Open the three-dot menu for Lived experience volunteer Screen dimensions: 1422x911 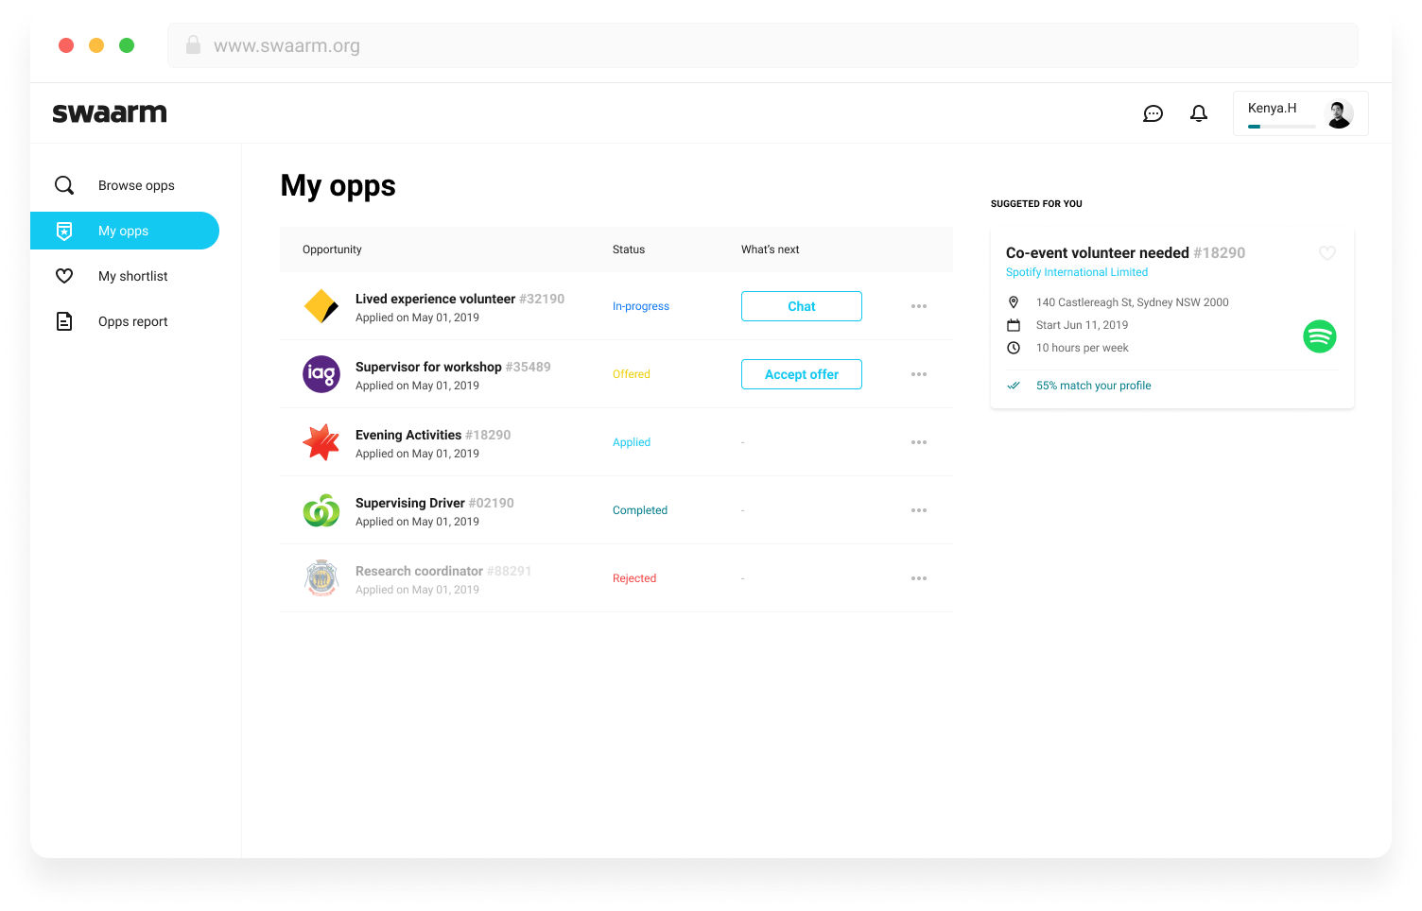(x=918, y=306)
